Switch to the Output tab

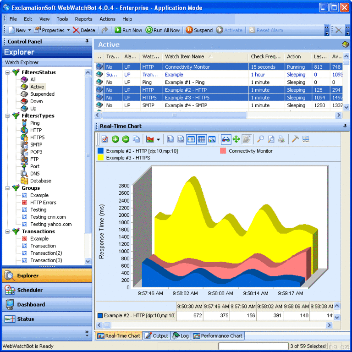(x=157, y=335)
